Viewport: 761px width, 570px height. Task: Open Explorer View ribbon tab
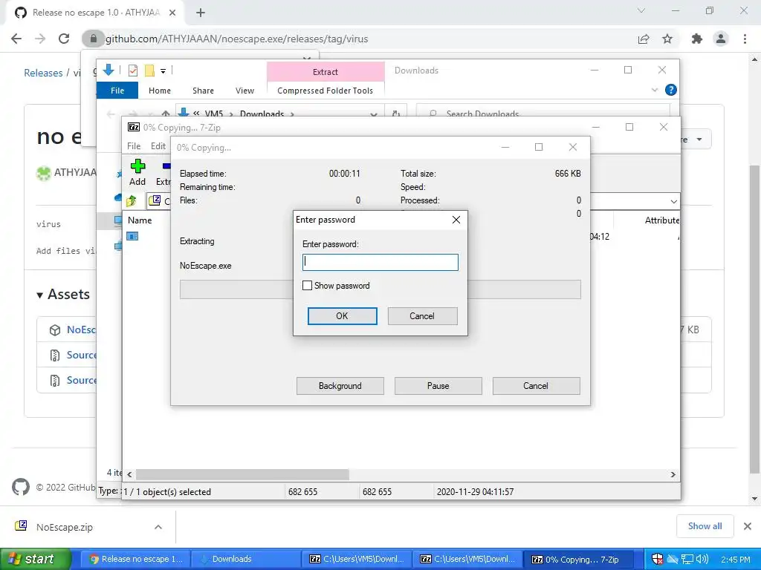click(245, 91)
